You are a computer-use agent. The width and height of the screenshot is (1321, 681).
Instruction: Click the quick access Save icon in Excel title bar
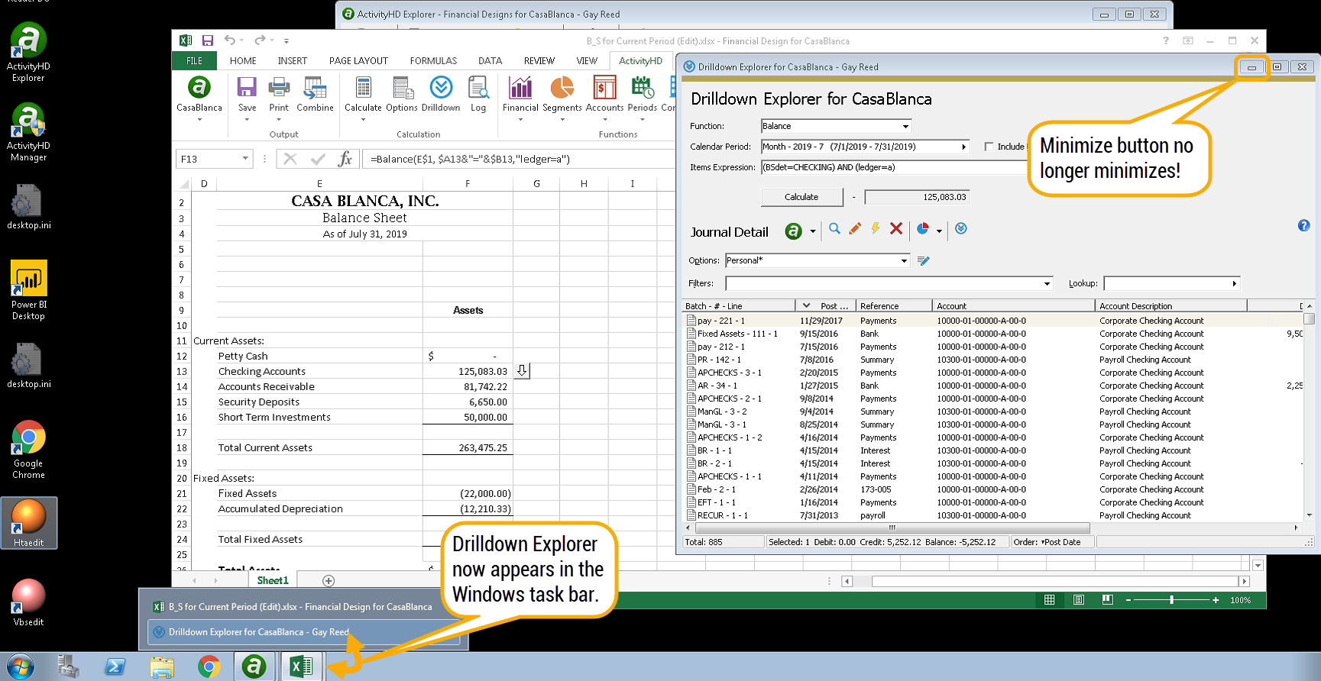207,40
